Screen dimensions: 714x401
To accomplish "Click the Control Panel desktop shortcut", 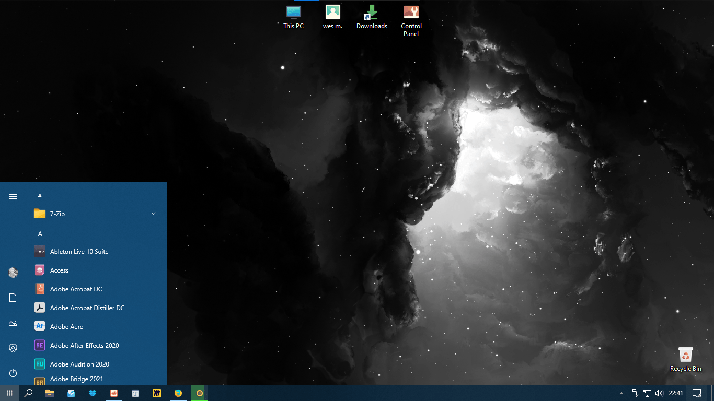I will (x=411, y=20).
